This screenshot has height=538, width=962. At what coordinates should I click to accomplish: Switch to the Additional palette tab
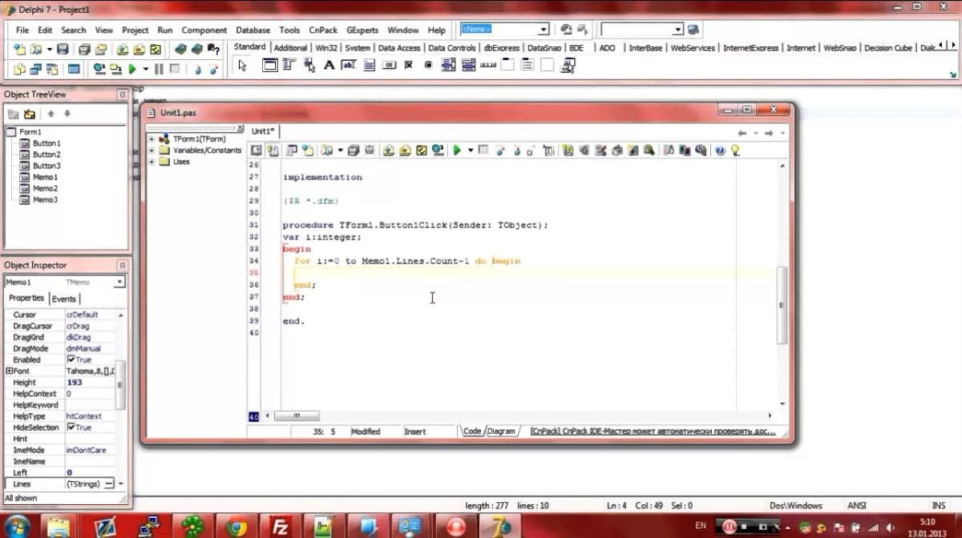(x=290, y=47)
